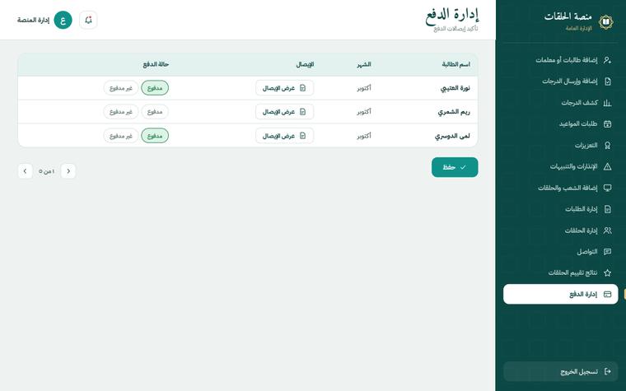Open notifications bell icon in header
626x391 pixels.
88,20
